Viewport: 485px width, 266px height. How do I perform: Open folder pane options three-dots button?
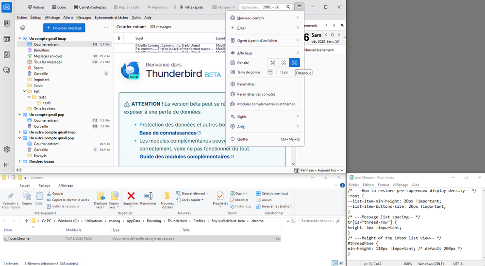point(106,28)
